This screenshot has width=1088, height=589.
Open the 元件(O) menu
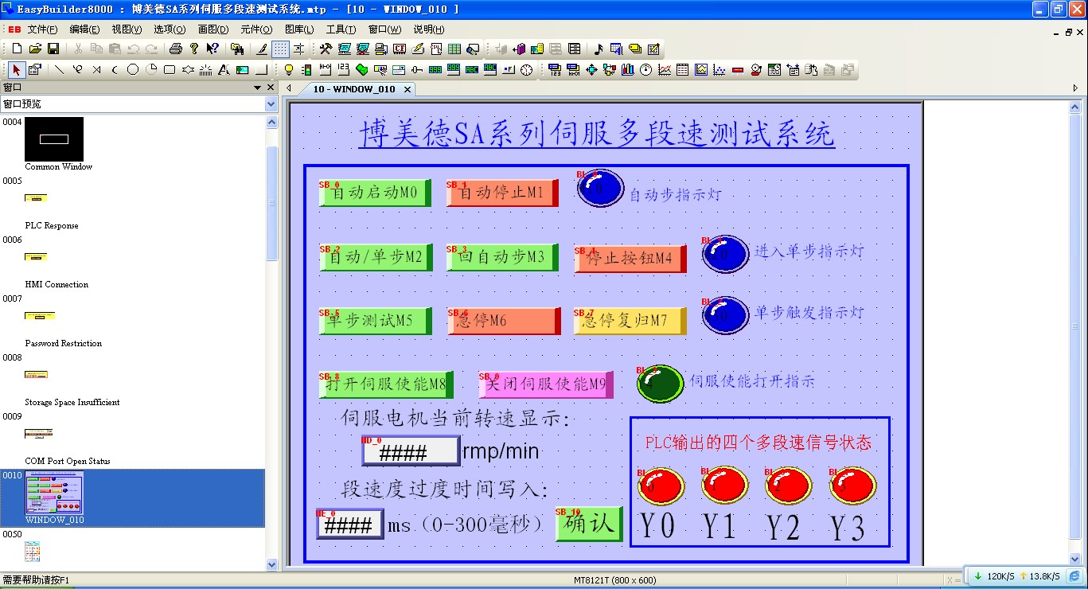click(x=256, y=29)
